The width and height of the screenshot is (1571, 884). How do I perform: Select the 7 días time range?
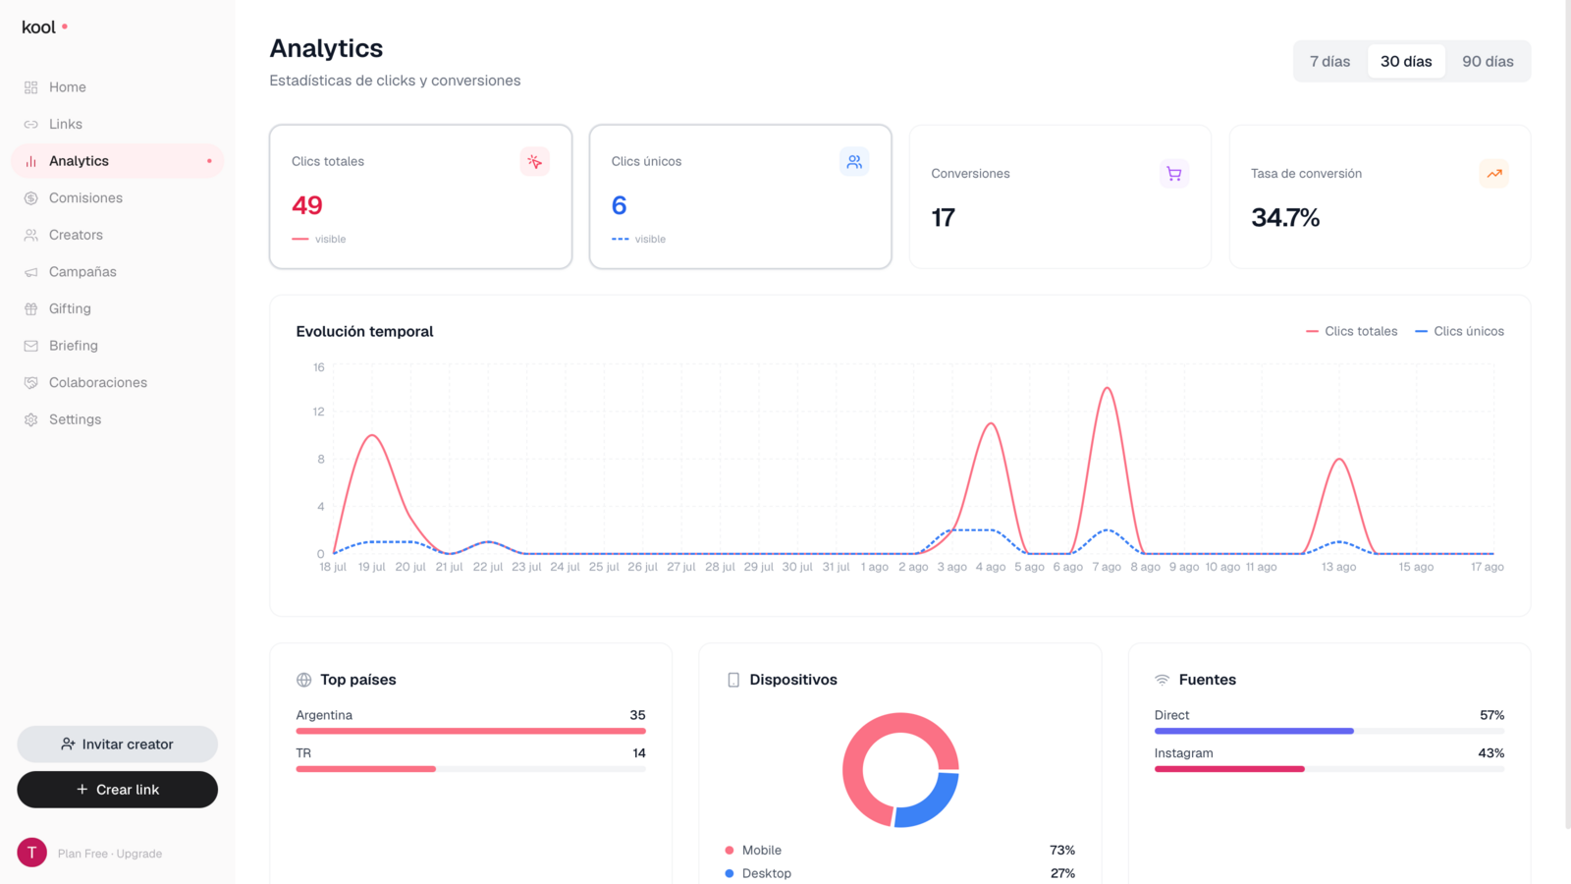1329,61
